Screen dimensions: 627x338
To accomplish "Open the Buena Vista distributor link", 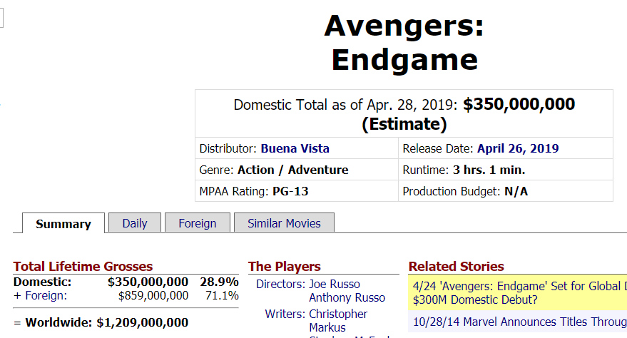I will click(295, 148).
